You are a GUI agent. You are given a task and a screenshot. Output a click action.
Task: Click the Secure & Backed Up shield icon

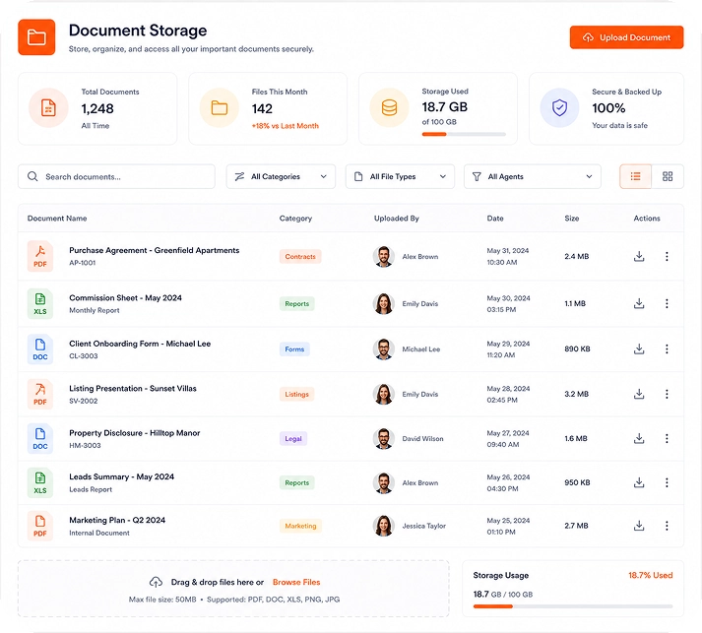559,108
